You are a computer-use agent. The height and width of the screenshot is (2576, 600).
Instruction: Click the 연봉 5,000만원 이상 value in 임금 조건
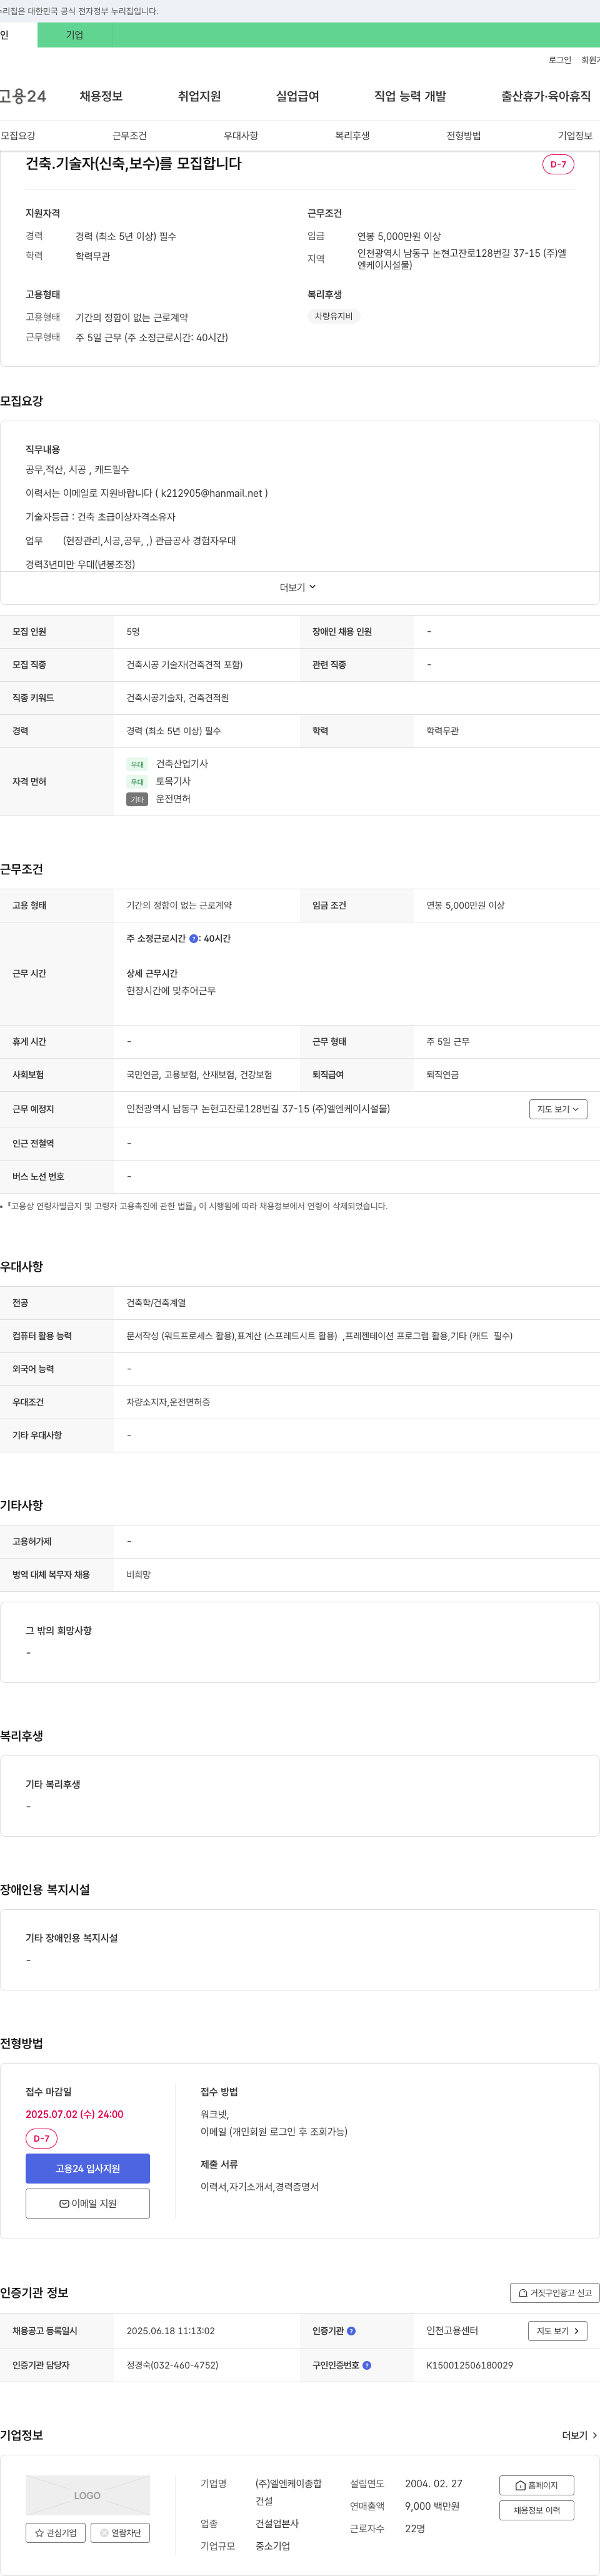pos(465,905)
